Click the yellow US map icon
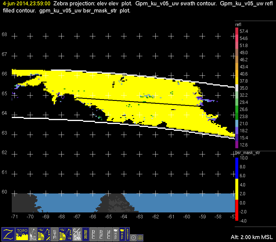 122,234
